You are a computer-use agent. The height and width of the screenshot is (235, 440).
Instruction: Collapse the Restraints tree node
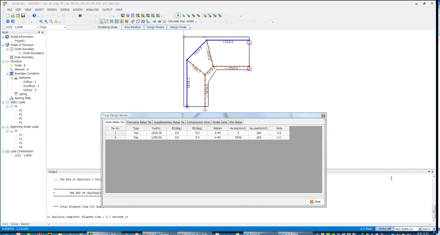pyautogui.click(x=12, y=78)
